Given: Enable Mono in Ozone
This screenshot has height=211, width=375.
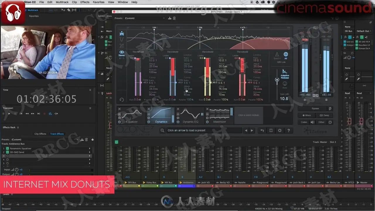Looking at the screenshot, I should [x=306, y=115].
